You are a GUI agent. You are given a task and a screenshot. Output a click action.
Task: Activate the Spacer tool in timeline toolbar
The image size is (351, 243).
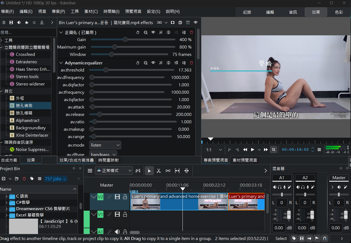pos(168,171)
